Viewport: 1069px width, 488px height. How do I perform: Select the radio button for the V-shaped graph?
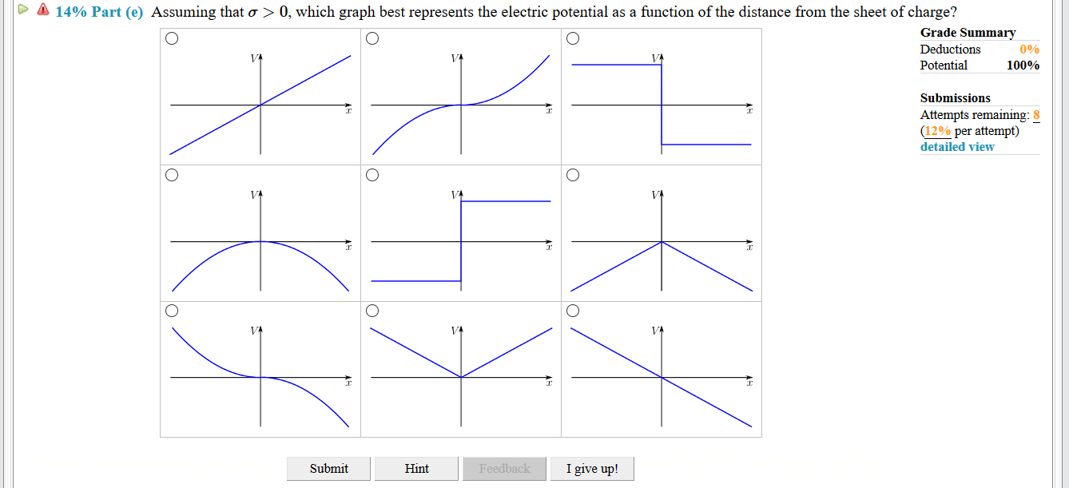[372, 311]
